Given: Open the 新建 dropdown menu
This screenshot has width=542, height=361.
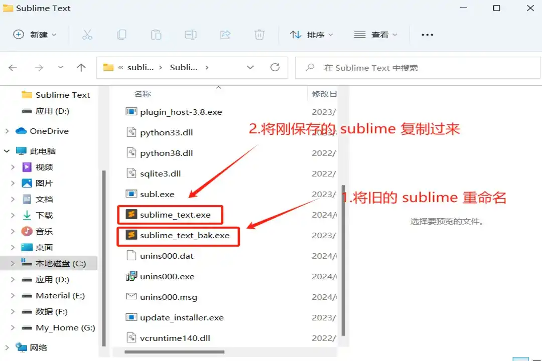Looking at the screenshot, I should coord(35,35).
